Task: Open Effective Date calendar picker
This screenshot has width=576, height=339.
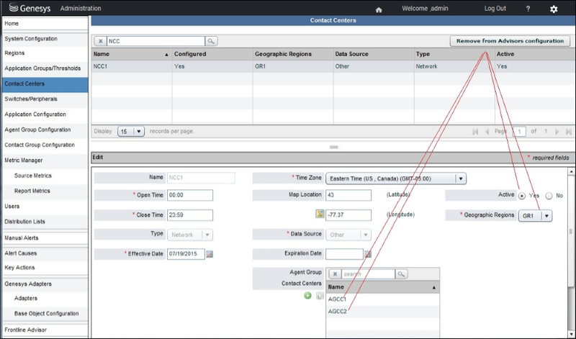Action: 210,254
